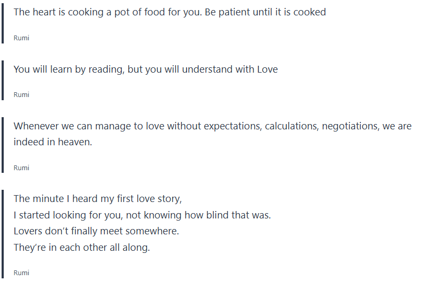Click the line 'I started looking for you'
The width and height of the screenshot is (429, 281).
click(x=142, y=215)
